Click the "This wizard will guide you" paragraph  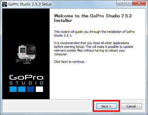coord(94,33)
